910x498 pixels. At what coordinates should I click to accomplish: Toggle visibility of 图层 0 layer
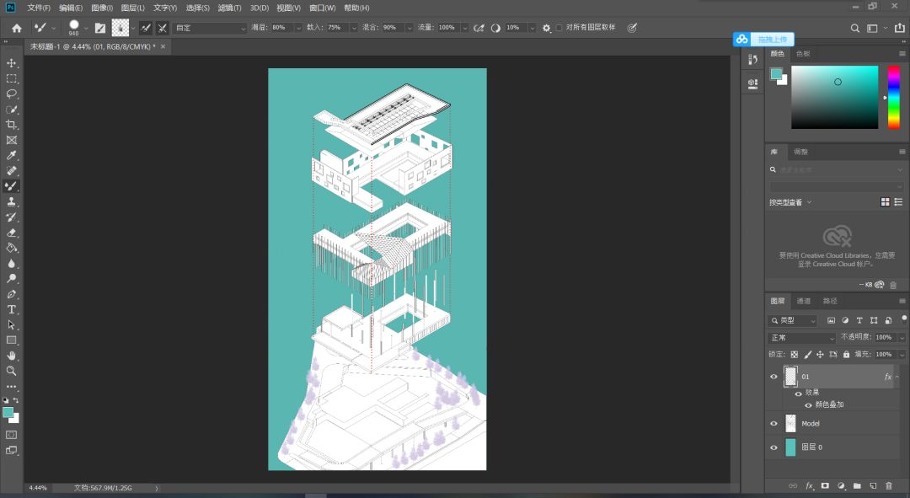(773, 447)
